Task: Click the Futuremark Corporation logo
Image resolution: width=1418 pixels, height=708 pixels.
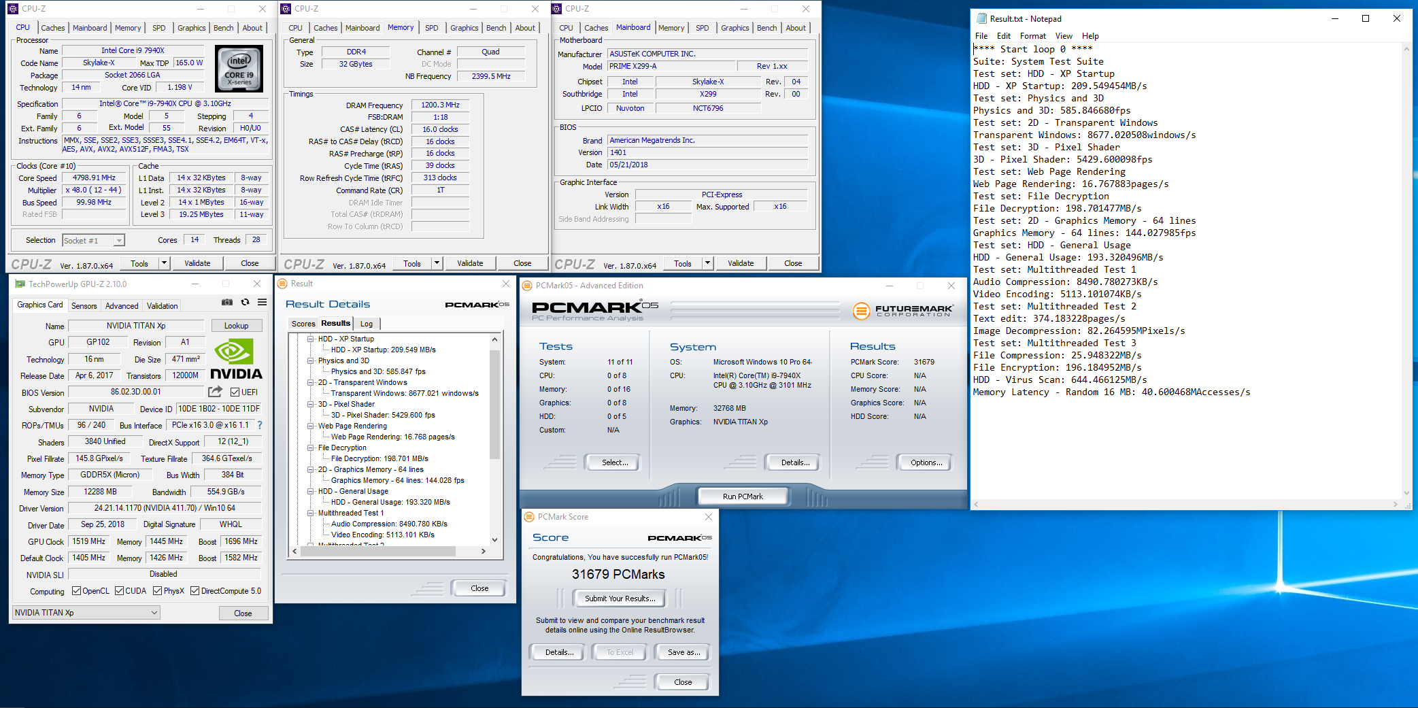Action: 902,311
